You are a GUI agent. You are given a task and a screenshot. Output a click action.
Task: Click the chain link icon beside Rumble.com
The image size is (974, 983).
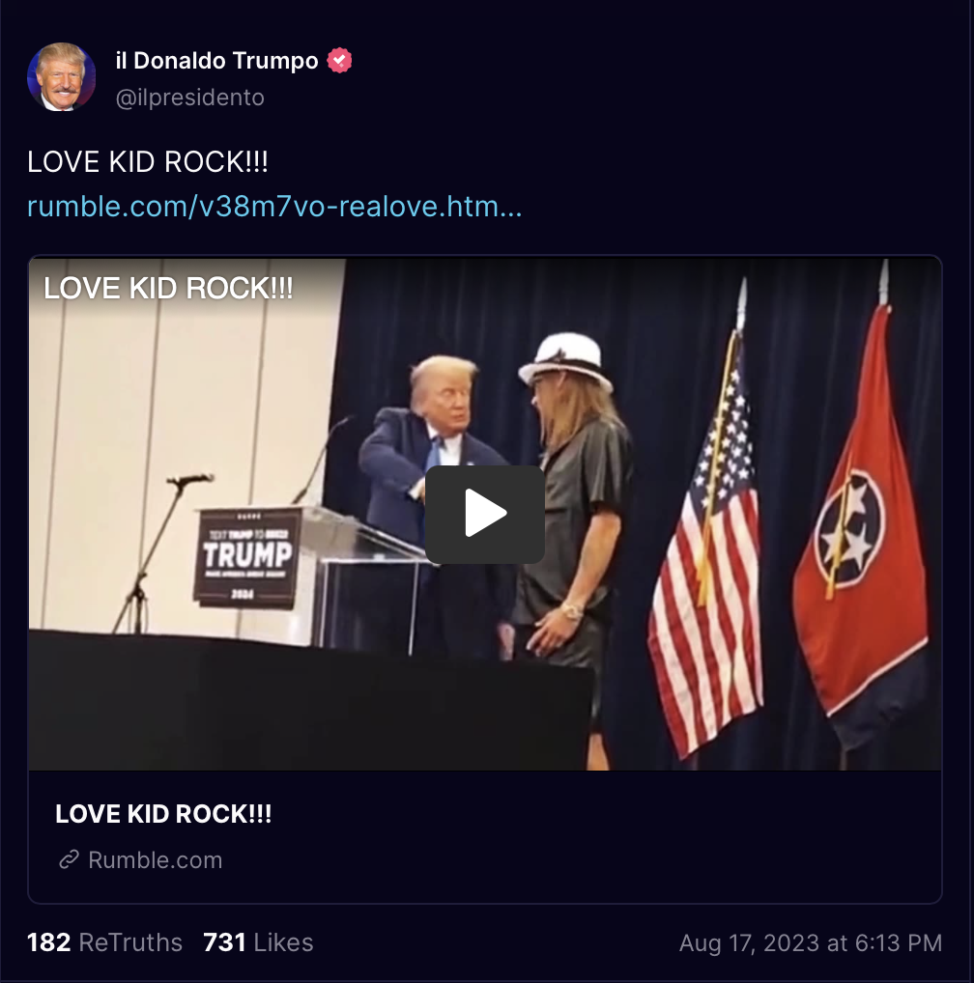69,859
